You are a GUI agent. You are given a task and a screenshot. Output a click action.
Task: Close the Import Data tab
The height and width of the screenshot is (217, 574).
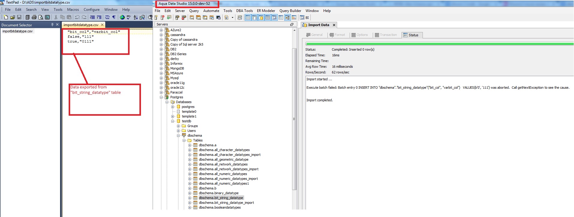click(x=334, y=25)
